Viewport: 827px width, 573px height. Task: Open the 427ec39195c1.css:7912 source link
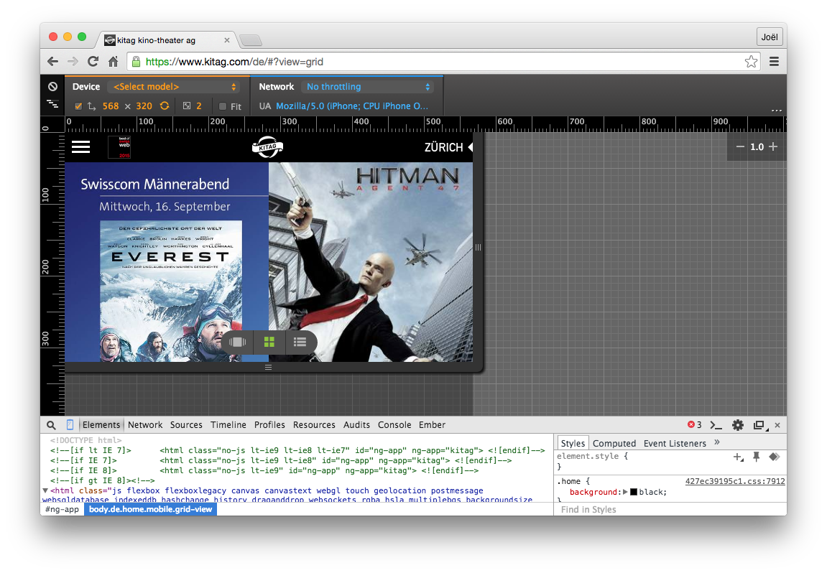point(735,481)
